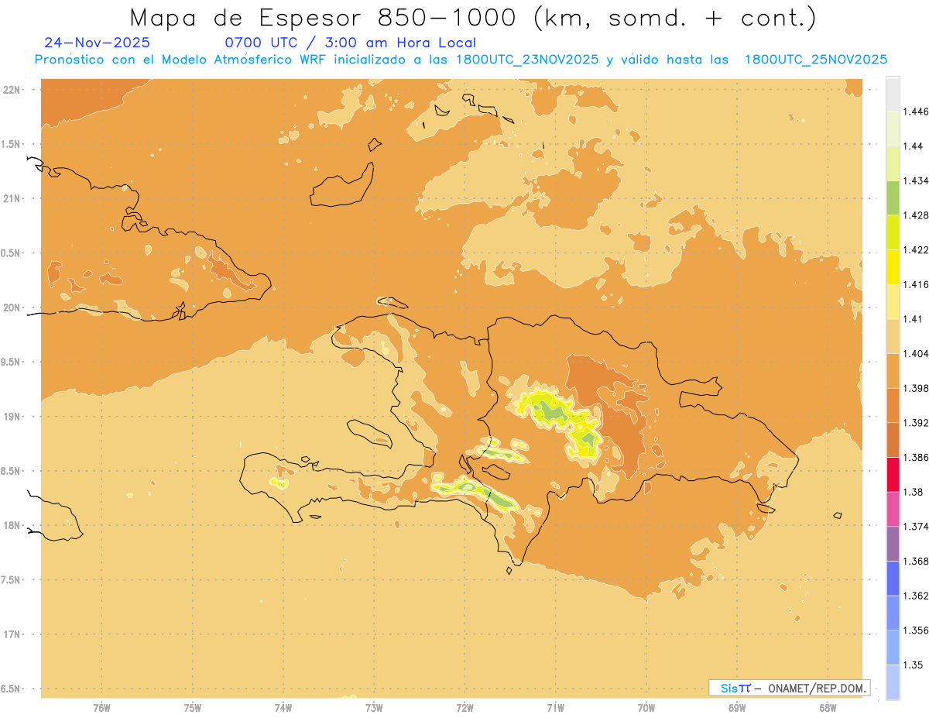Click the WRF forecast description line
929x718 pixels.
[461, 60]
